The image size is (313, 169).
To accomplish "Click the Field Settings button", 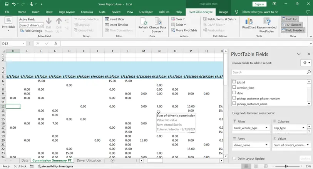I will 31,31.
